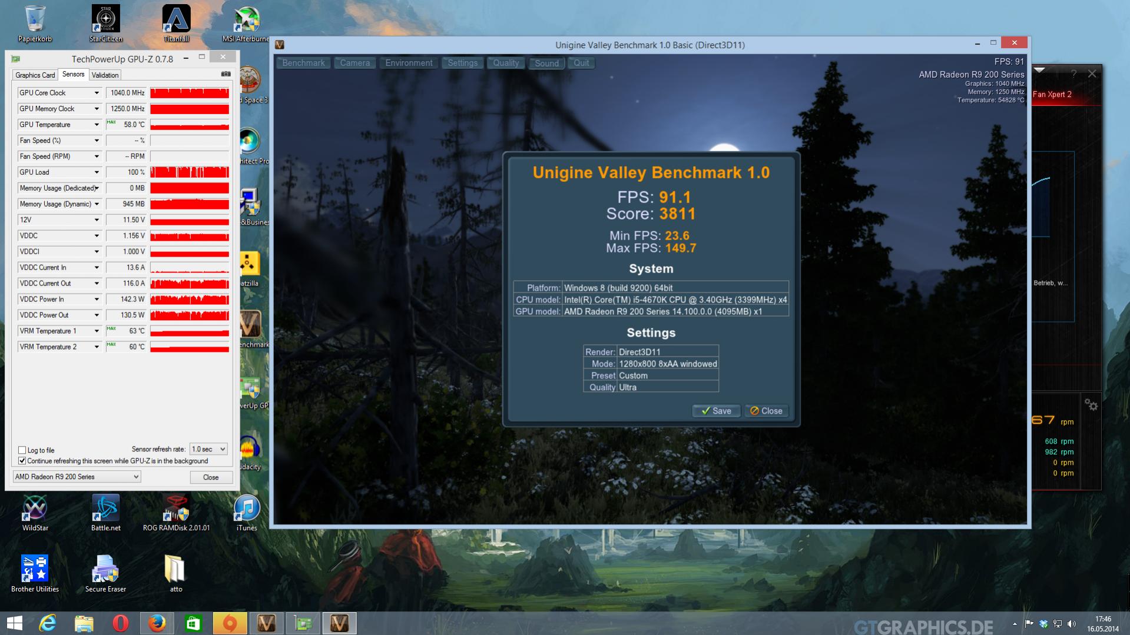Open the Battle.net desktop shortcut

pyautogui.click(x=106, y=513)
